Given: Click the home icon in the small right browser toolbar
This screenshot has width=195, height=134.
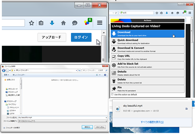Looking at the screenshot, I should point(172,13).
